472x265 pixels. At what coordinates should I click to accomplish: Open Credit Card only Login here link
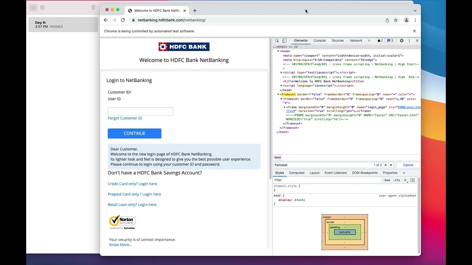132,184
